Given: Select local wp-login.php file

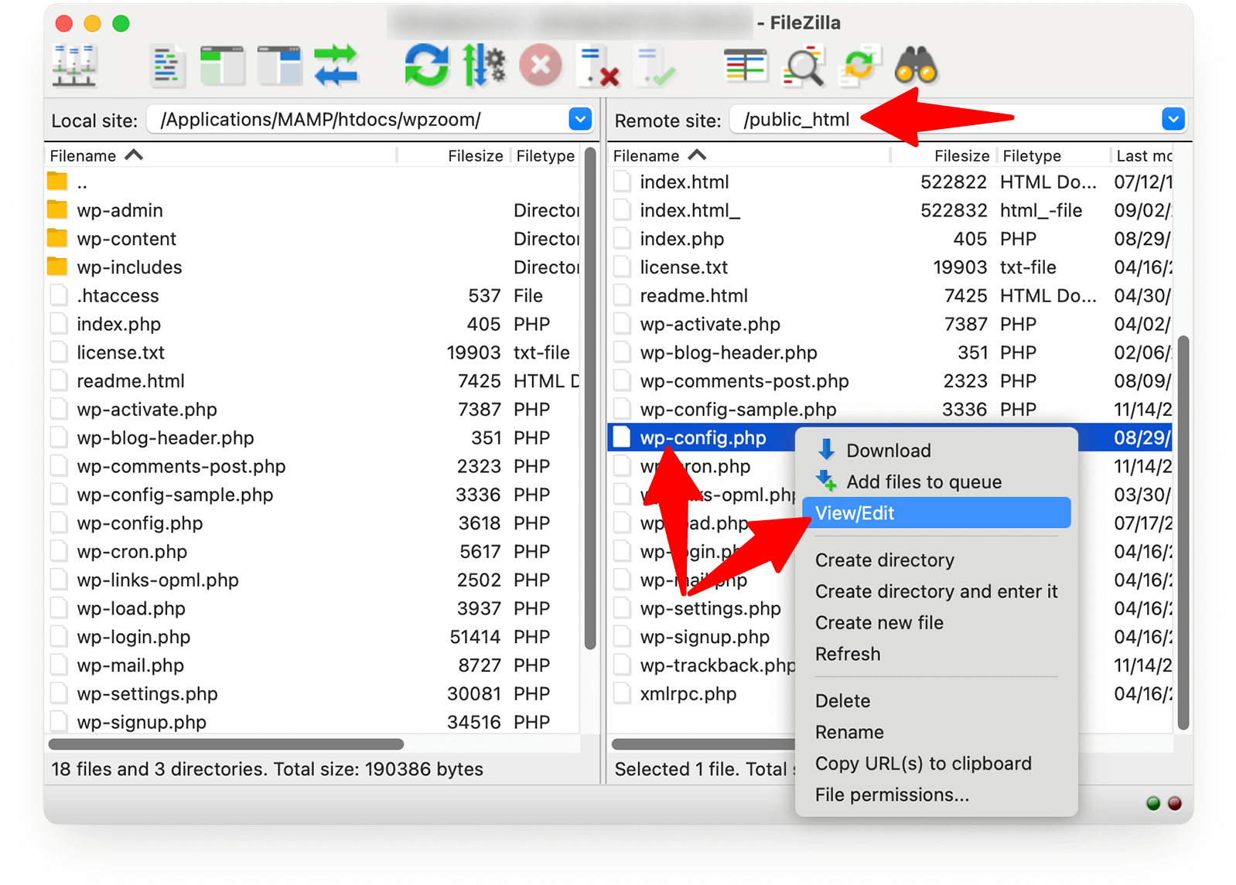Looking at the screenshot, I should (312, 637).
